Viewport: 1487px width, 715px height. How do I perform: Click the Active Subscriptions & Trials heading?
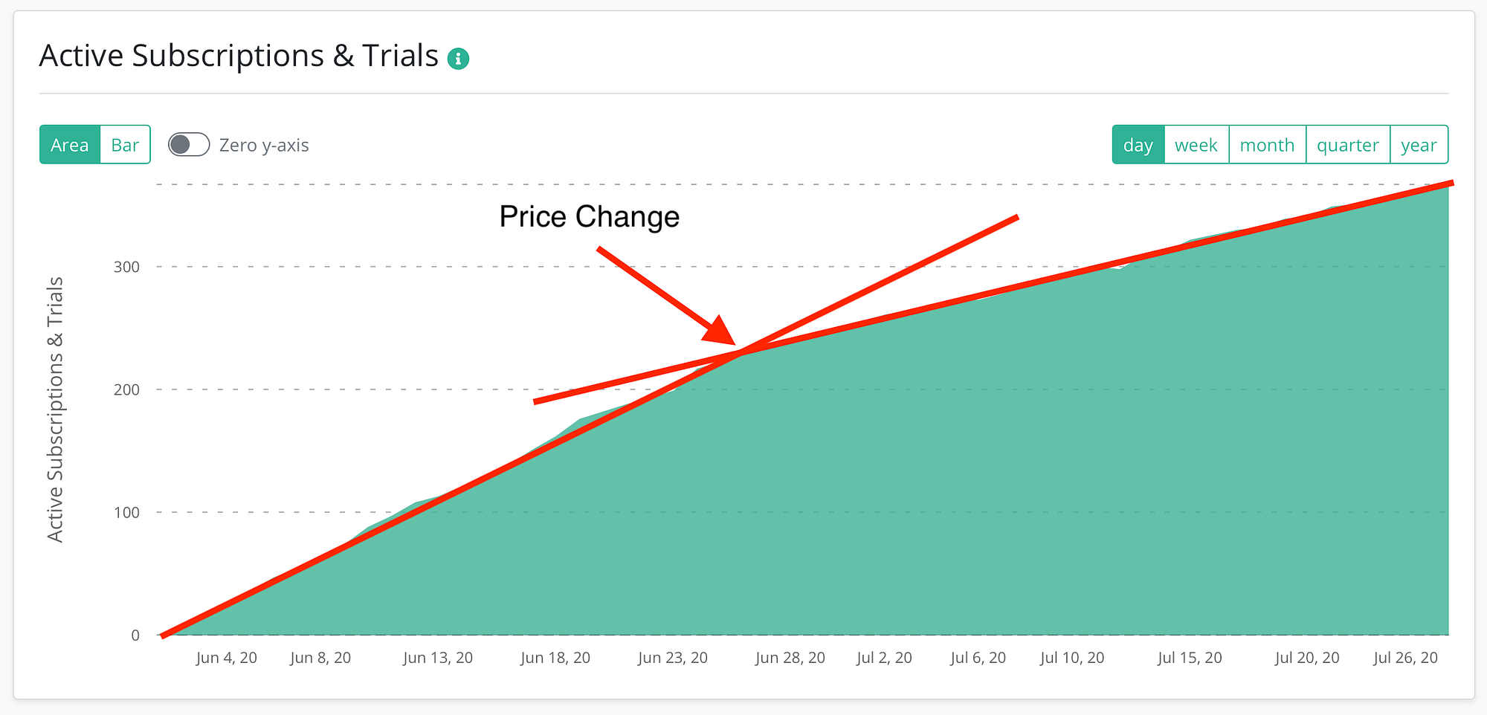coord(239,56)
